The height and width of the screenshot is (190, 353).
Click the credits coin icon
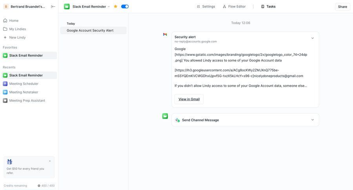pos(39,186)
